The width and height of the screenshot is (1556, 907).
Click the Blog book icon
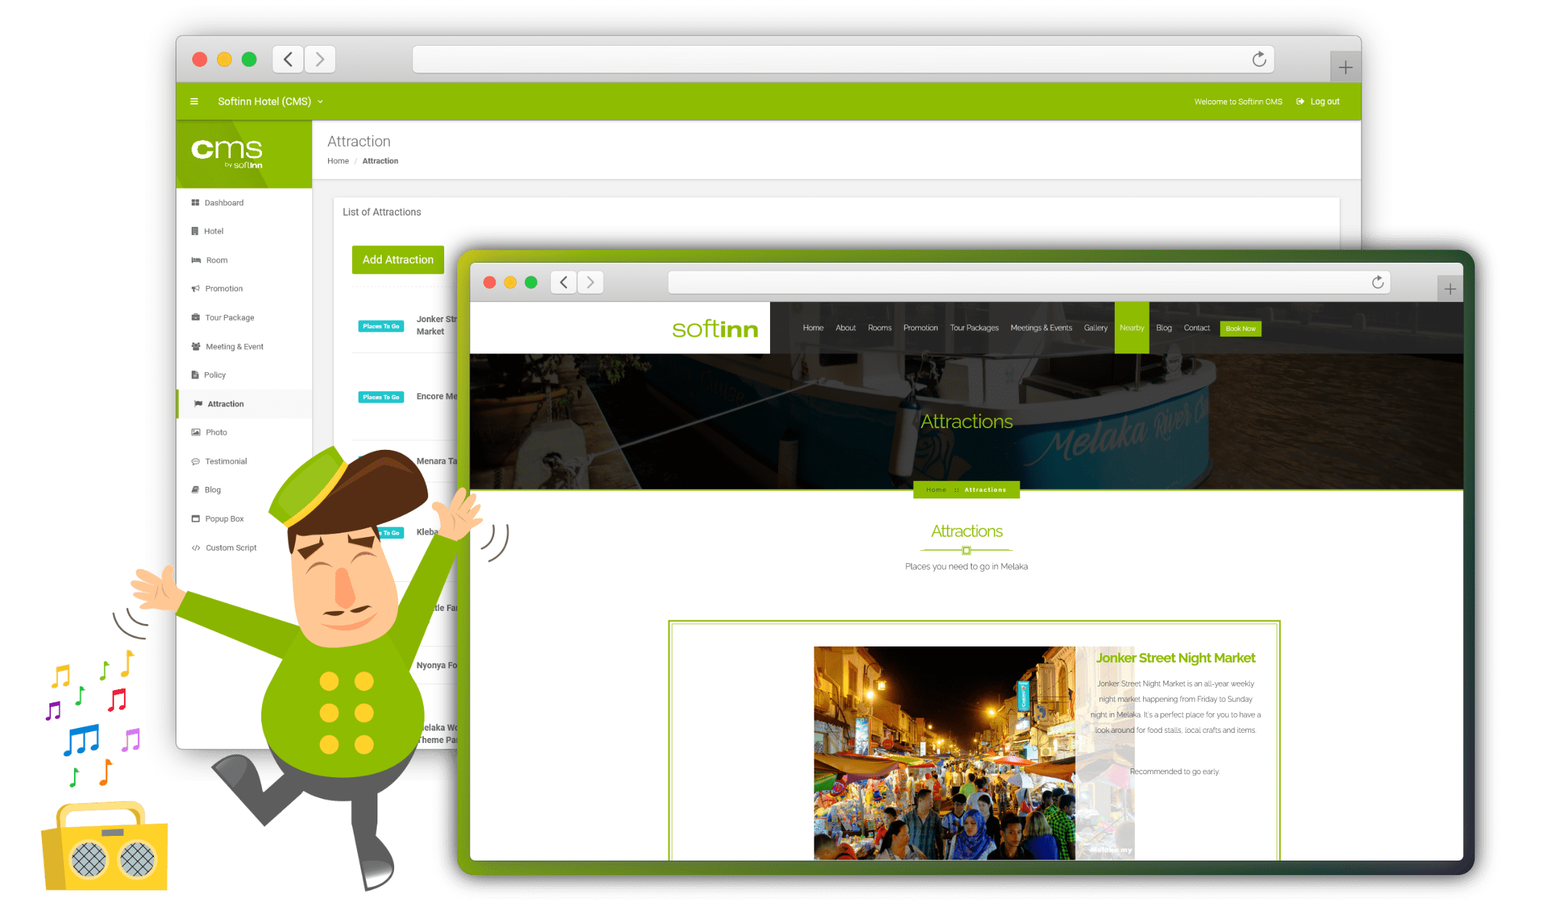(x=195, y=490)
